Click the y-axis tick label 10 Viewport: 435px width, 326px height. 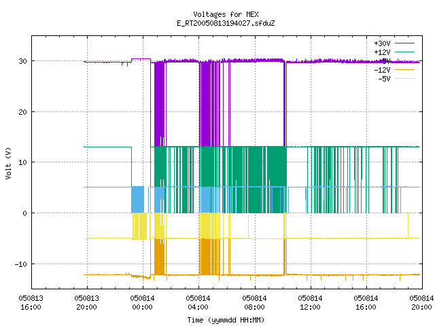click(x=22, y=162)
